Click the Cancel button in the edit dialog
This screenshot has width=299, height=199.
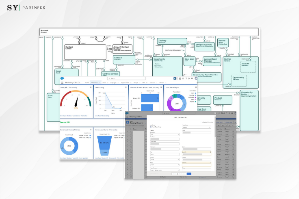point(174,174)
